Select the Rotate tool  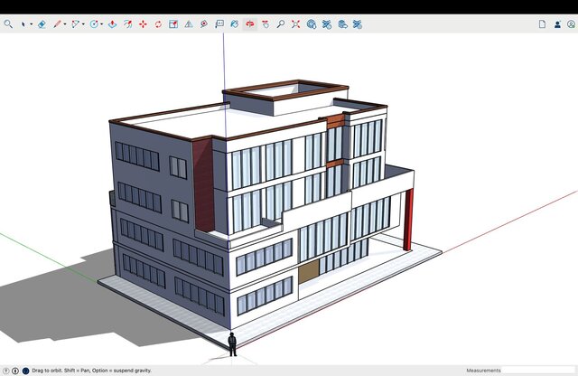pyautogui.click(x=158, y=24)
